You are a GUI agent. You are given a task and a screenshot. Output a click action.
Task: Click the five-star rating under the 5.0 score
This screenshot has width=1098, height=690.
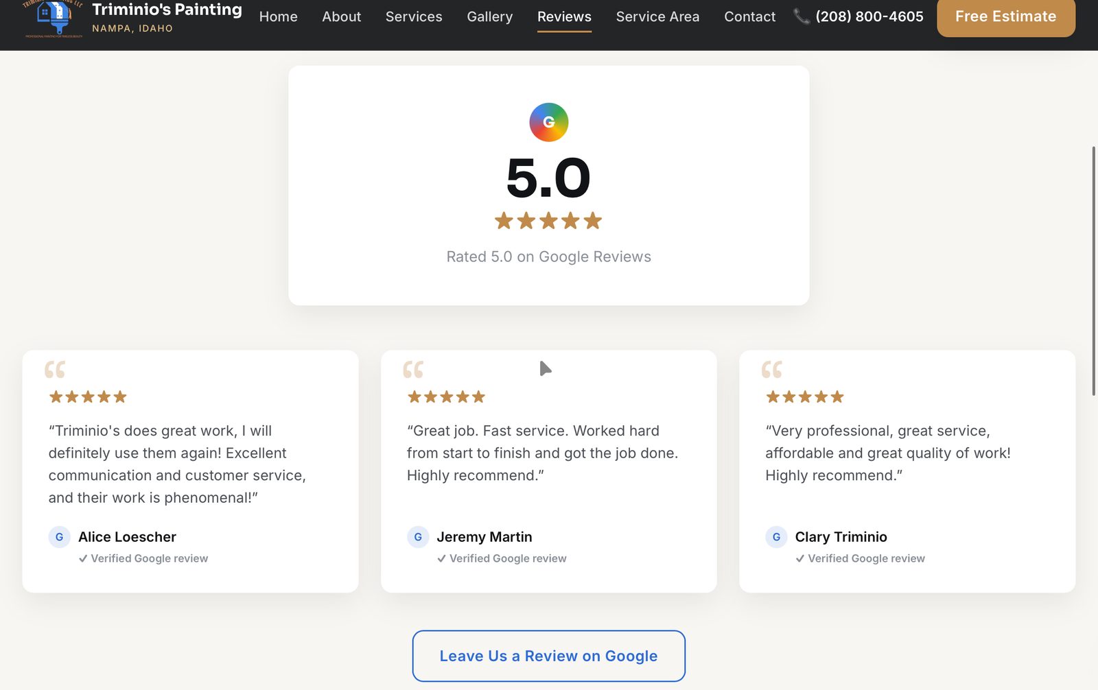point(548,221)
